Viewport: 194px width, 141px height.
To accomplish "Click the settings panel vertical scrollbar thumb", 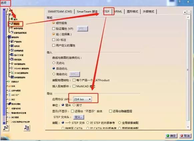I will (188, 70).
